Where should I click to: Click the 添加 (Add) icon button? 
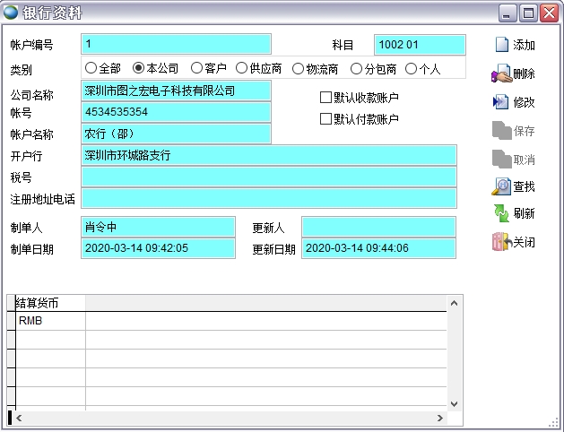(515, 46)
